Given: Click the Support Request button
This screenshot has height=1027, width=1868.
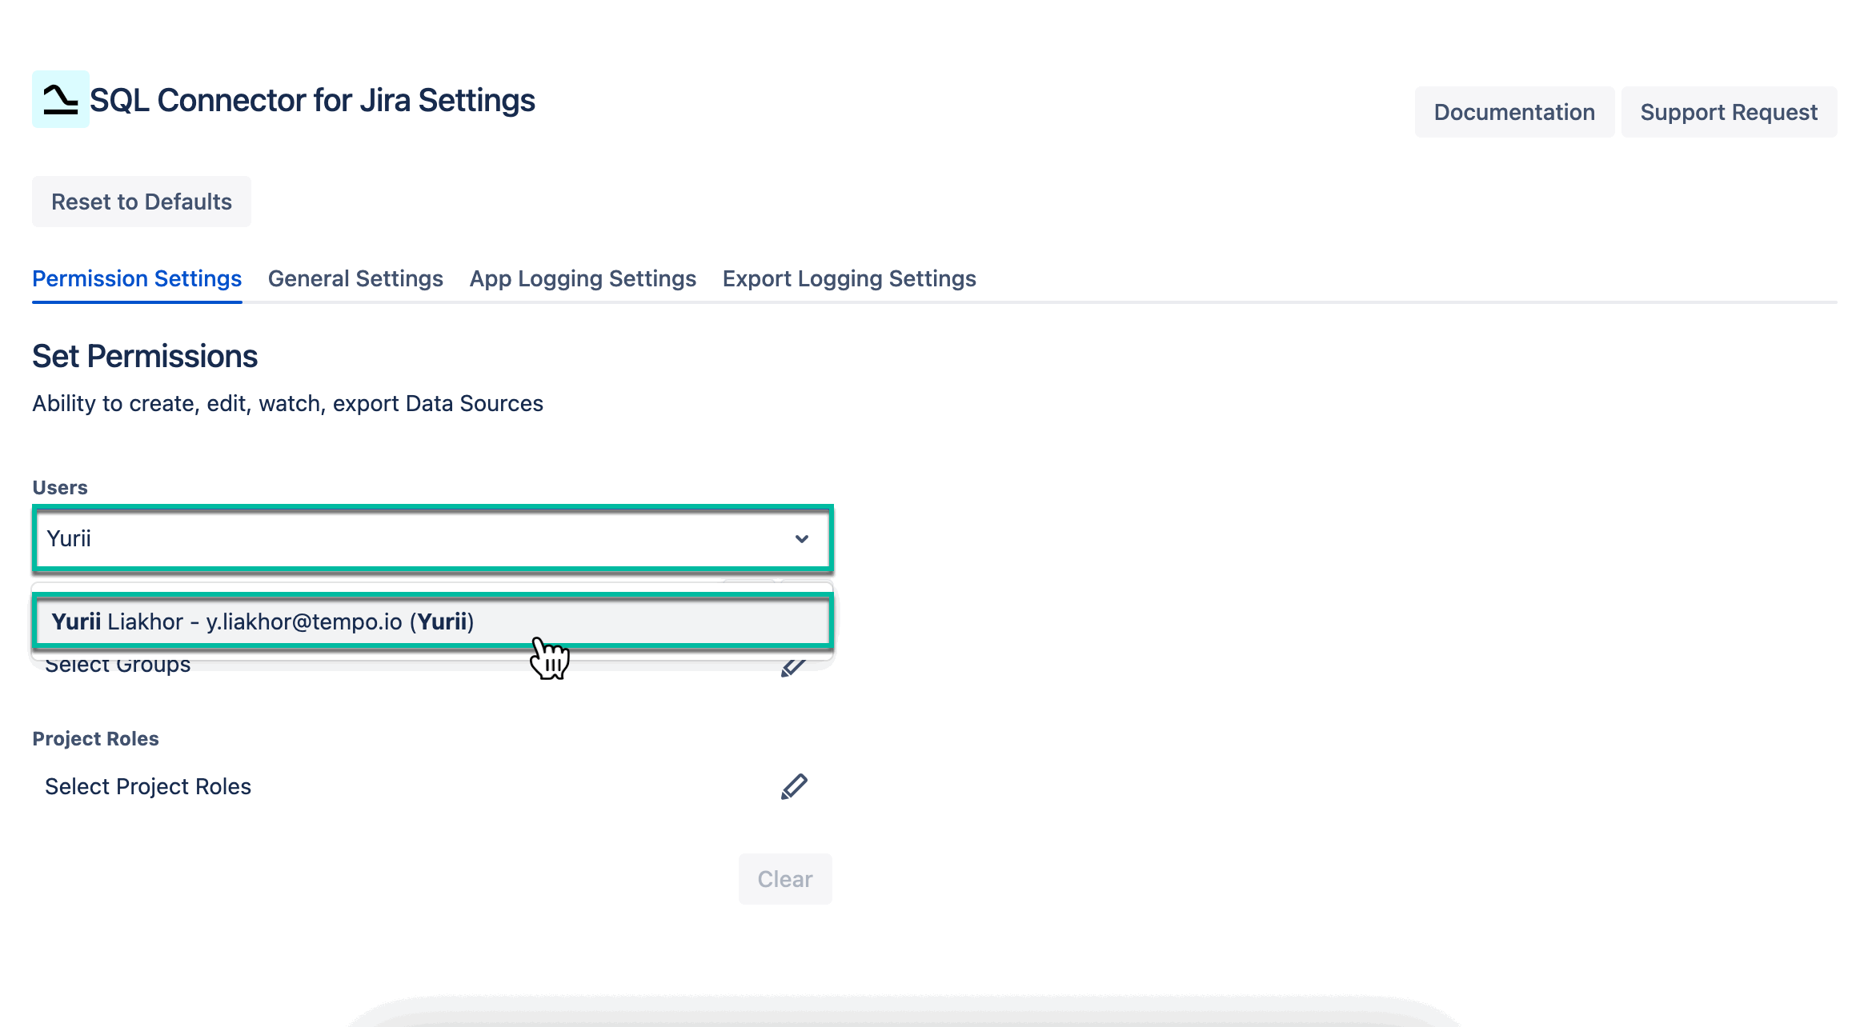Looking at the screenshot, I should pyautogui.click(x=1729, y=112).
